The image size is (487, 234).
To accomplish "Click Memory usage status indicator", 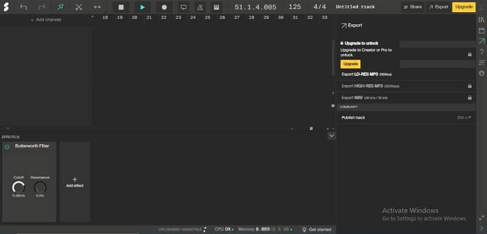I will coord(265,229).
